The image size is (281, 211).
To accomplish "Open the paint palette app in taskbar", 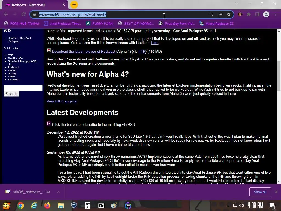I will coord(114,206).
